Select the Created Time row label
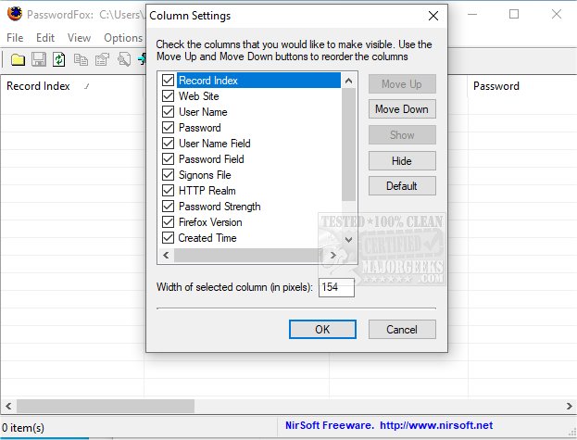This screenshot has width=577, height=440. click(207, 238)
